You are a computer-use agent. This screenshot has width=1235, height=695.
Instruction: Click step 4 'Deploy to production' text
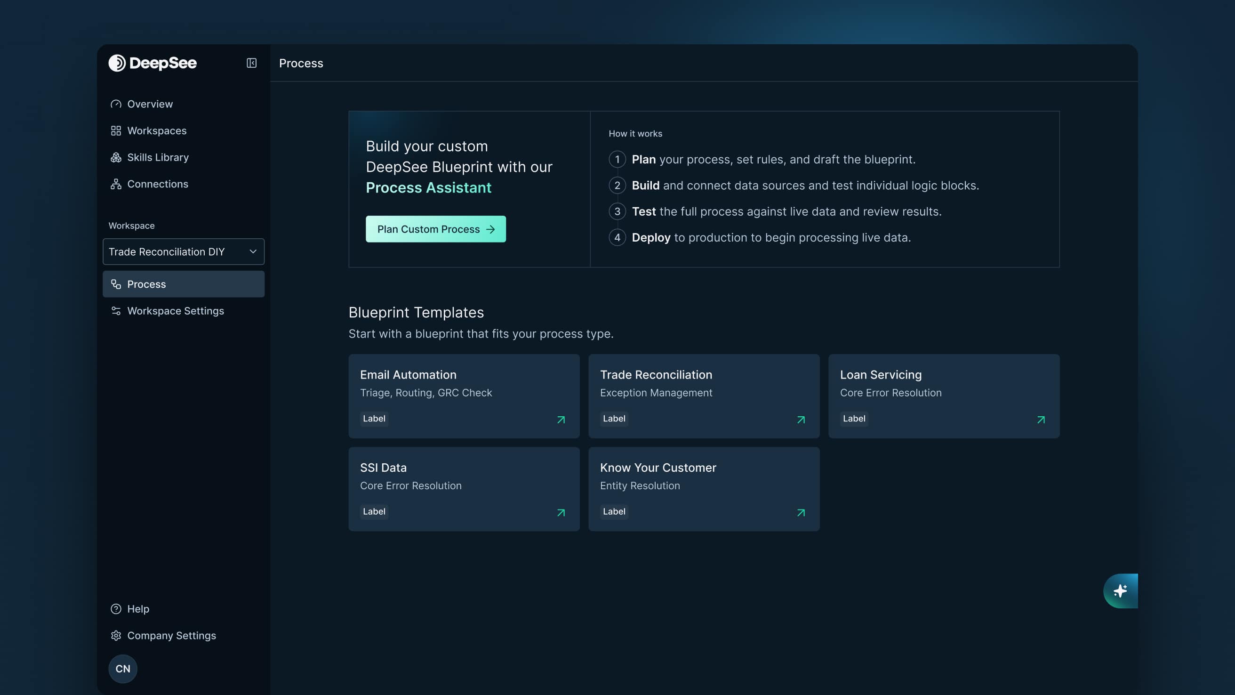point(771,237)
